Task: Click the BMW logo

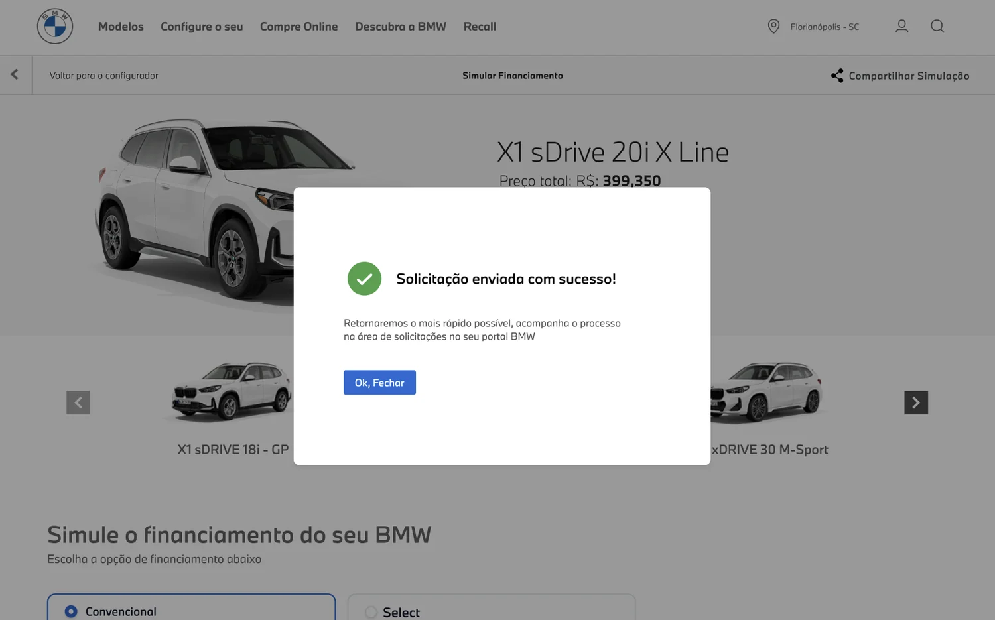Action: point(55,27)
